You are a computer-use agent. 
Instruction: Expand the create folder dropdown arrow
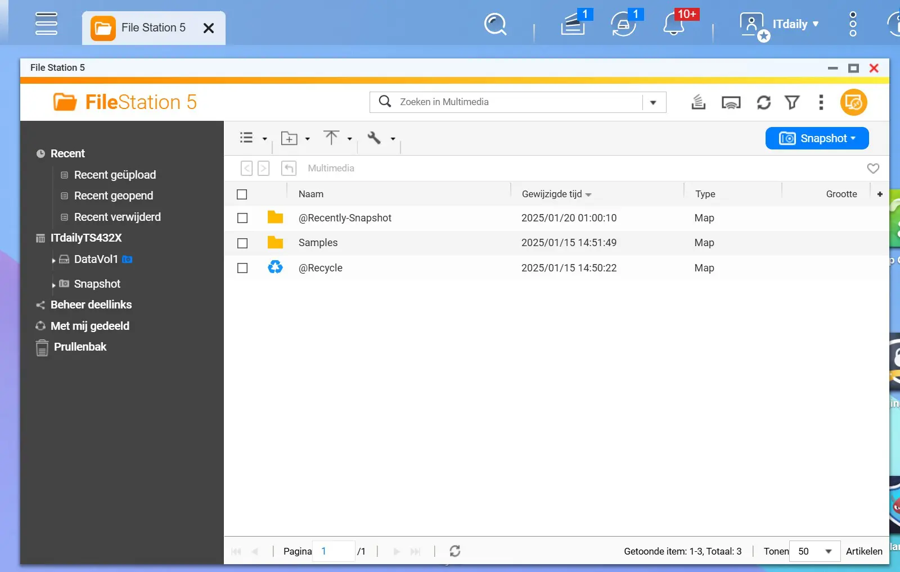tap(307, 139)
